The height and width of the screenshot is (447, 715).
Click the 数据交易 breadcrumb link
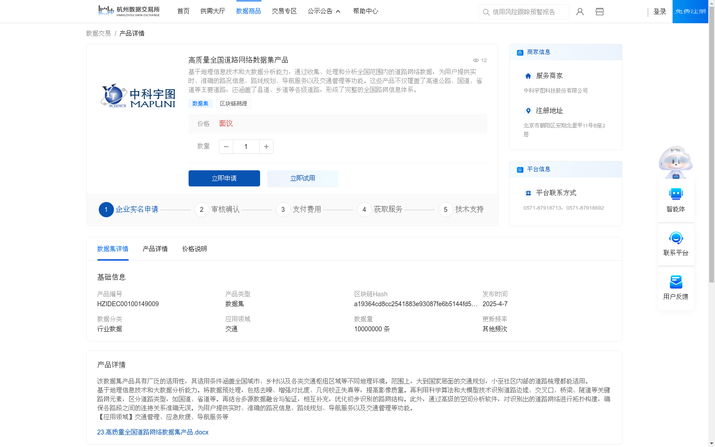coord(98,34)
